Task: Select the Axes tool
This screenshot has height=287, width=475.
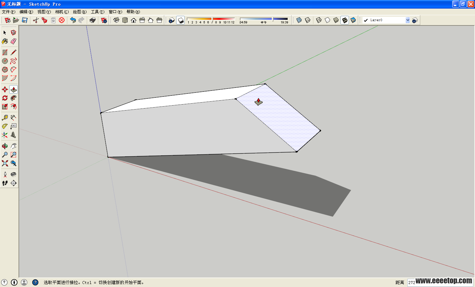Action: pos(5,135)
